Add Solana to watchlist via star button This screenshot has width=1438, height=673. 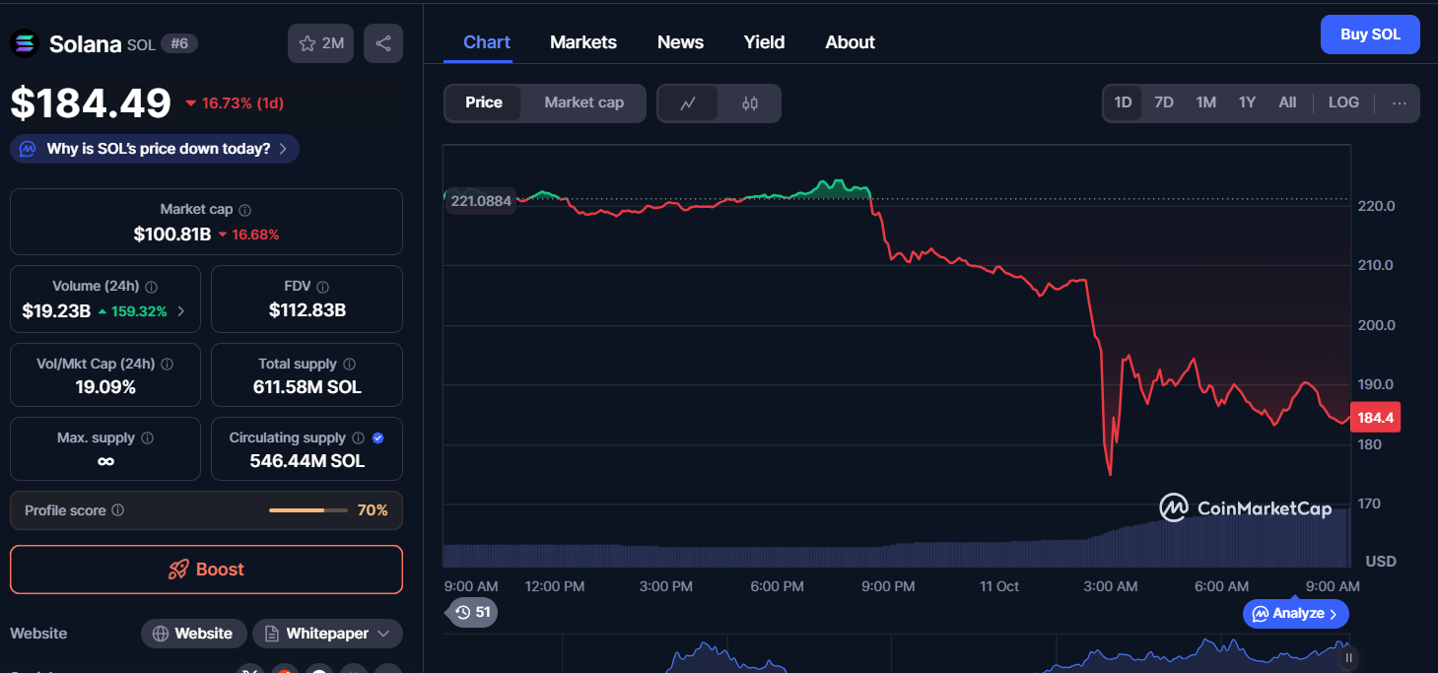[320, 43]
